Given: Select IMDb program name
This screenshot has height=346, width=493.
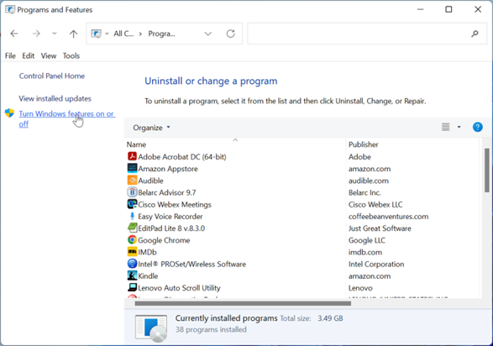Looking at the screenshot, I should tap(147, 252).
